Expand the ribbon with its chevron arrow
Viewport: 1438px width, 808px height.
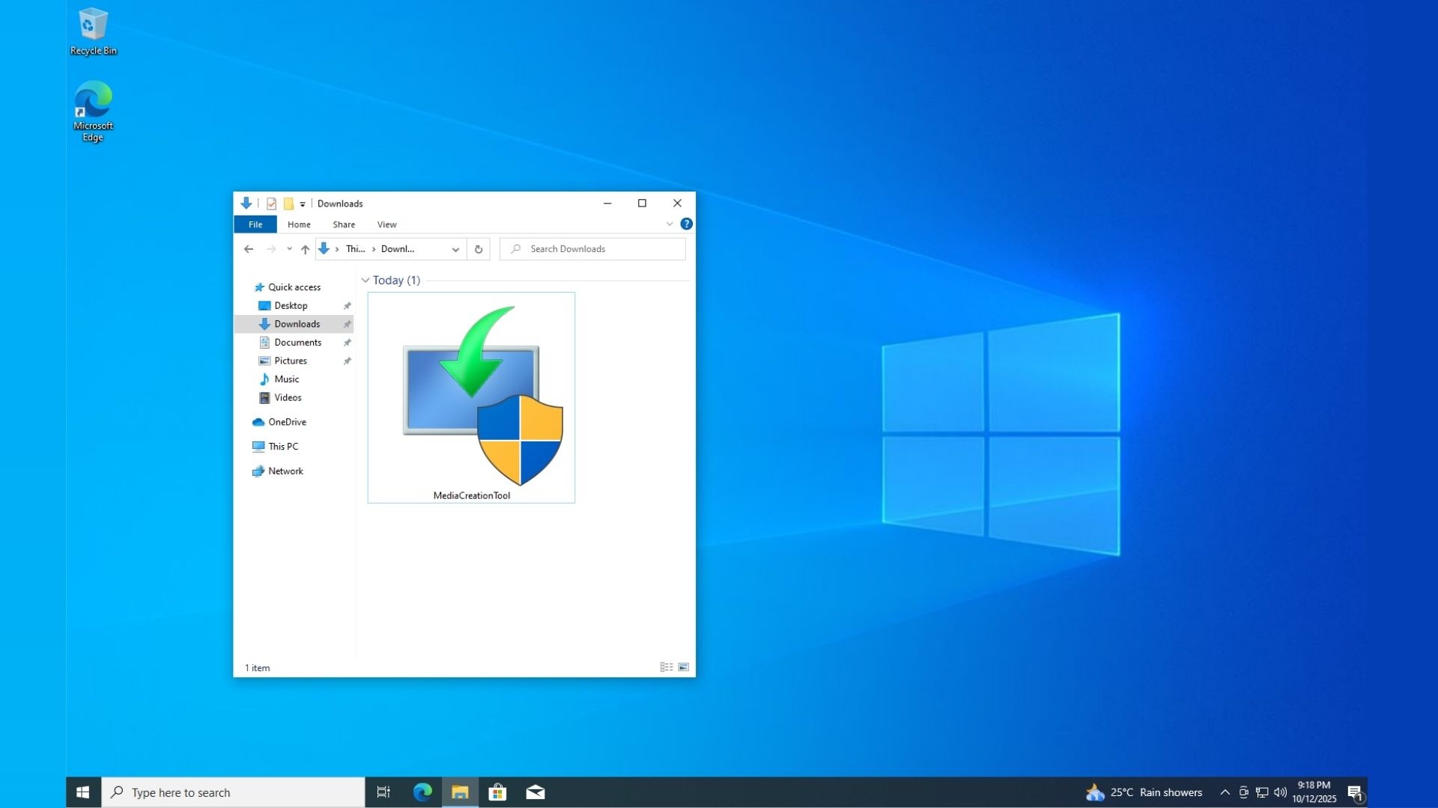[x=669, y=224]
